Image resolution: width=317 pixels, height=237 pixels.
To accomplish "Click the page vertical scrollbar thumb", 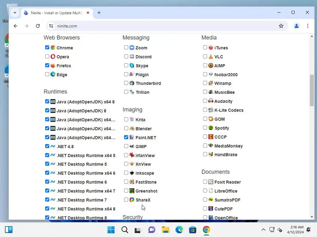I will [312, 90].
